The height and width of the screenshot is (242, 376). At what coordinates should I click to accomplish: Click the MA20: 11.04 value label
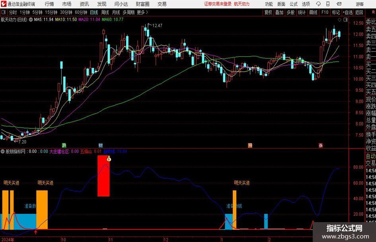pyautogui.click(x=89, y=19)
